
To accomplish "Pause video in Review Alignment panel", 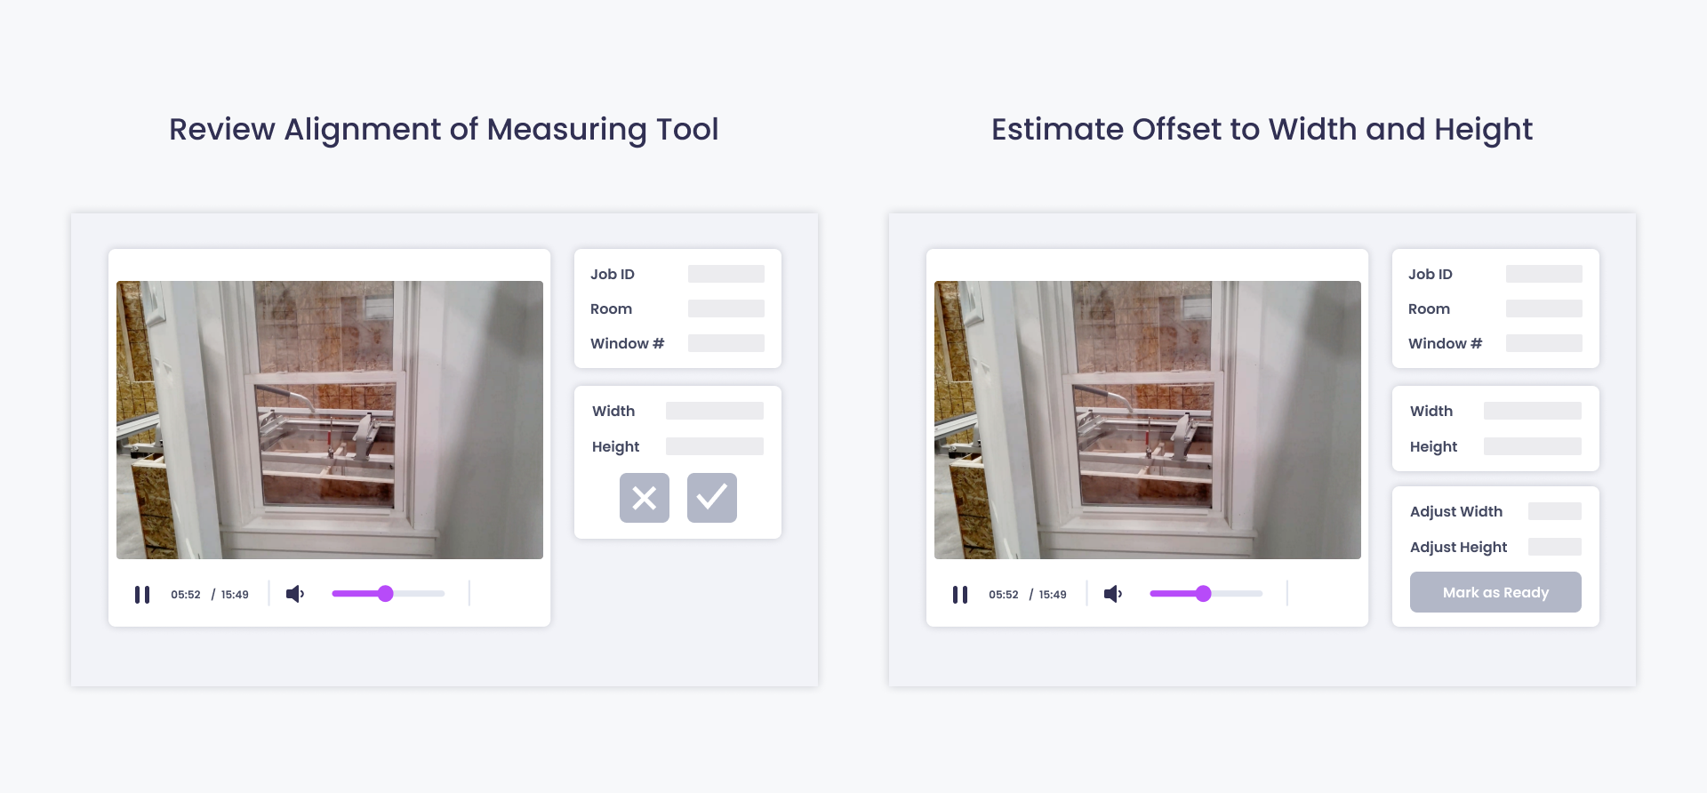I will (142, 595).
